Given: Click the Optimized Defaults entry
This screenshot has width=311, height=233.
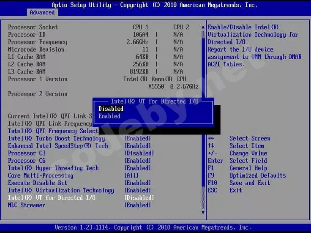Looking at the screenshot, I should tap(258, 175).
